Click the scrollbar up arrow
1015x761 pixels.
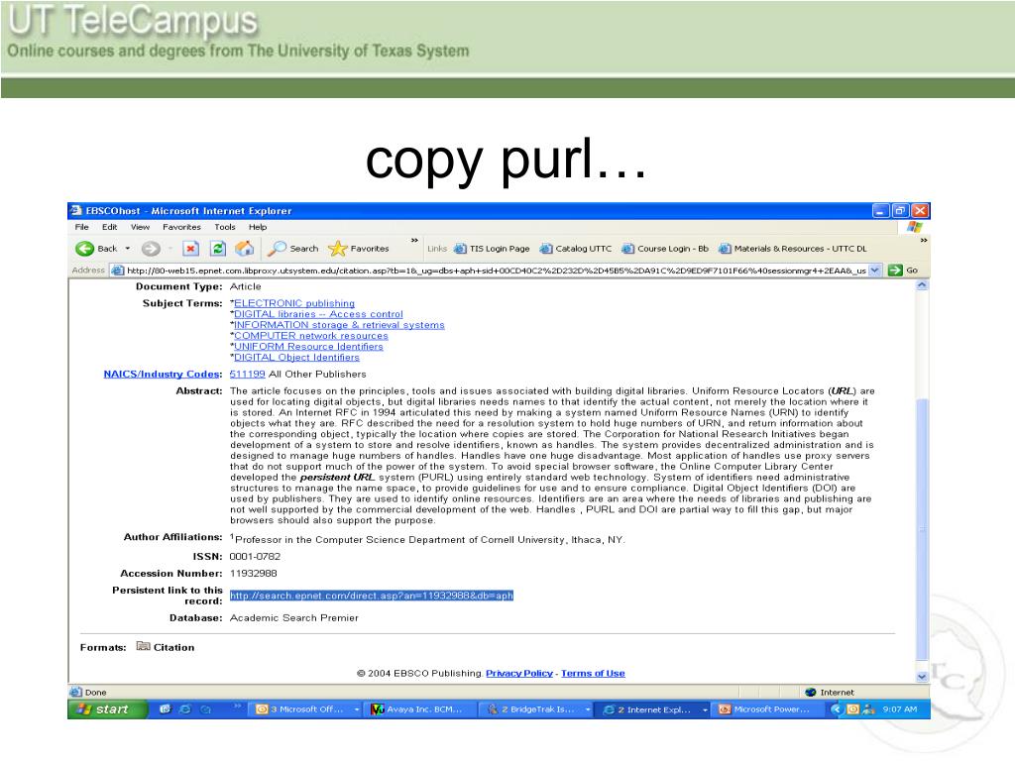pyautogui.click(x=923, y=285)
